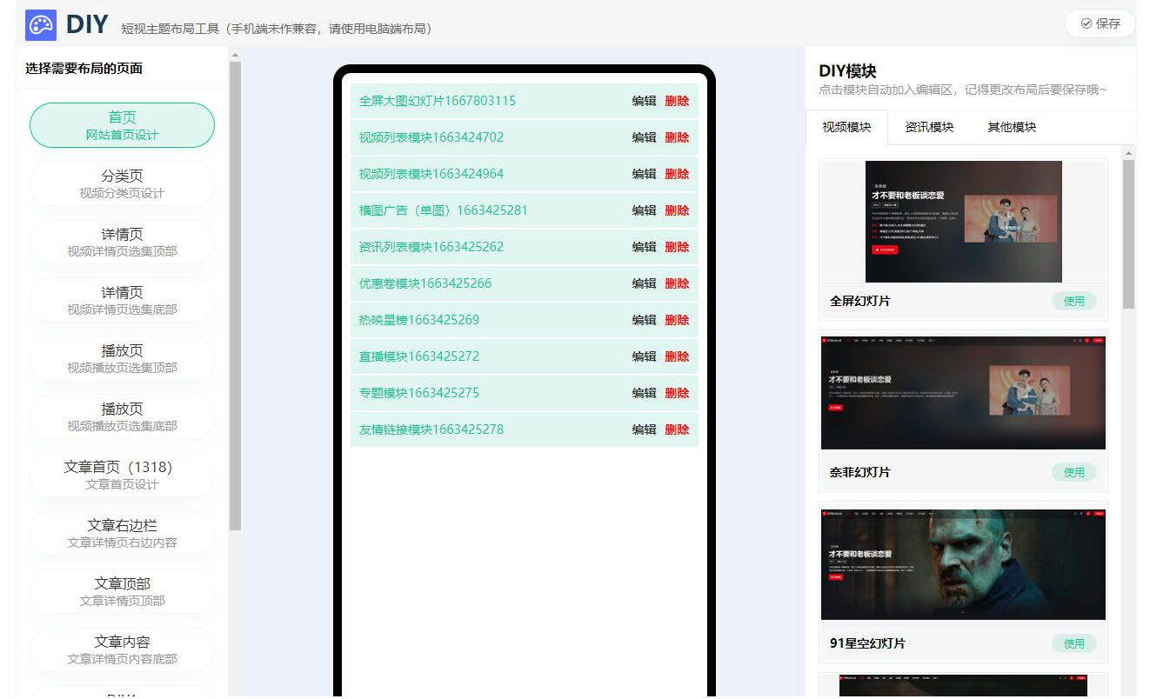Screen dimensions: 1150x699
Task: Click the Save (保存) button
Action: (1100, 23)
